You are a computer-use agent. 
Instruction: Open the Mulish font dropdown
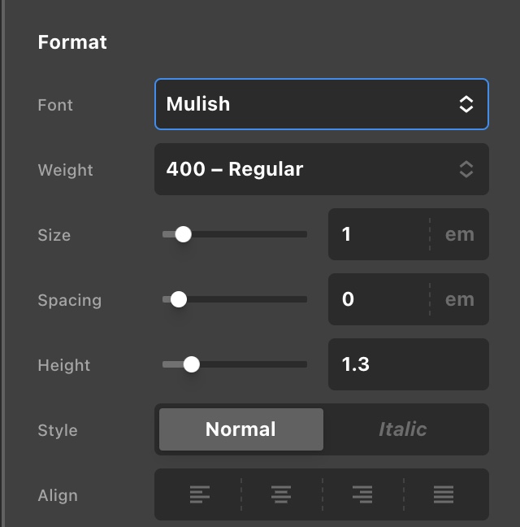coord(309,104)
